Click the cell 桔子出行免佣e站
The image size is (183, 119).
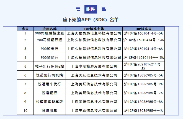click(50, 66)
